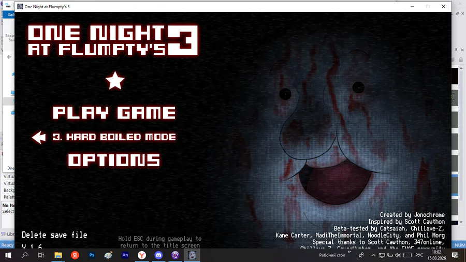
Task: Click the star icon on the title screen
Action: tap(115, 80)
